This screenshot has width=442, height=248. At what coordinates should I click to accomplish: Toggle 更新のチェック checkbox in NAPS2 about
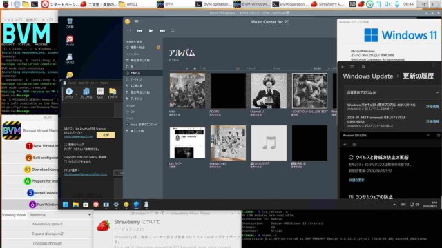coord(66,145)
